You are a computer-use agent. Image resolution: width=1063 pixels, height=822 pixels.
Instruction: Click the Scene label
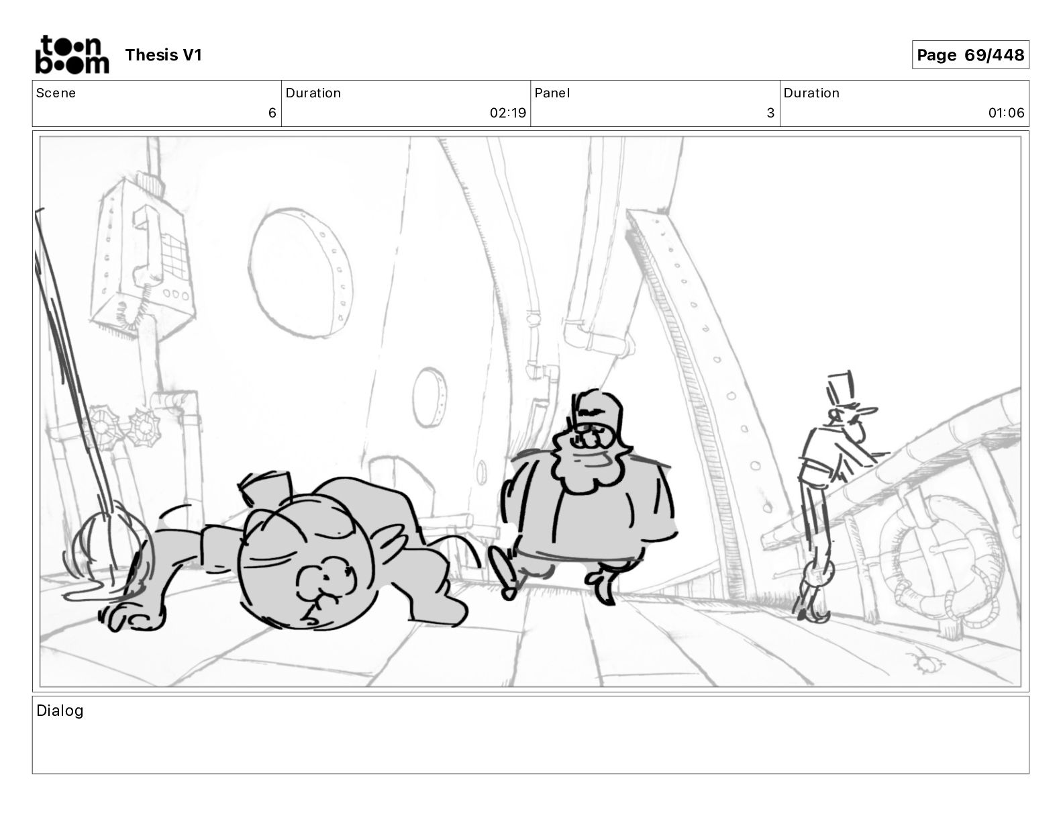point(56,93)
